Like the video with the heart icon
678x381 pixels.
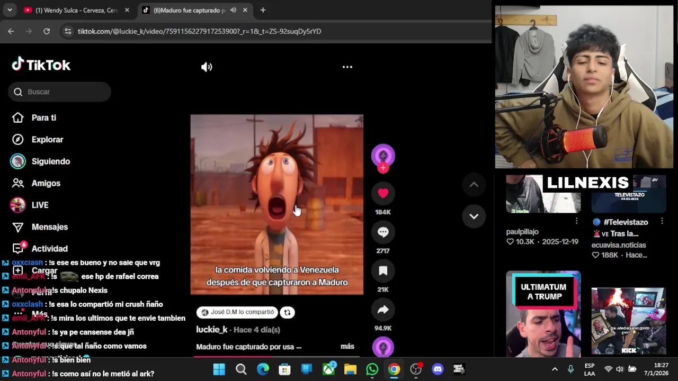tap(383, 194)
